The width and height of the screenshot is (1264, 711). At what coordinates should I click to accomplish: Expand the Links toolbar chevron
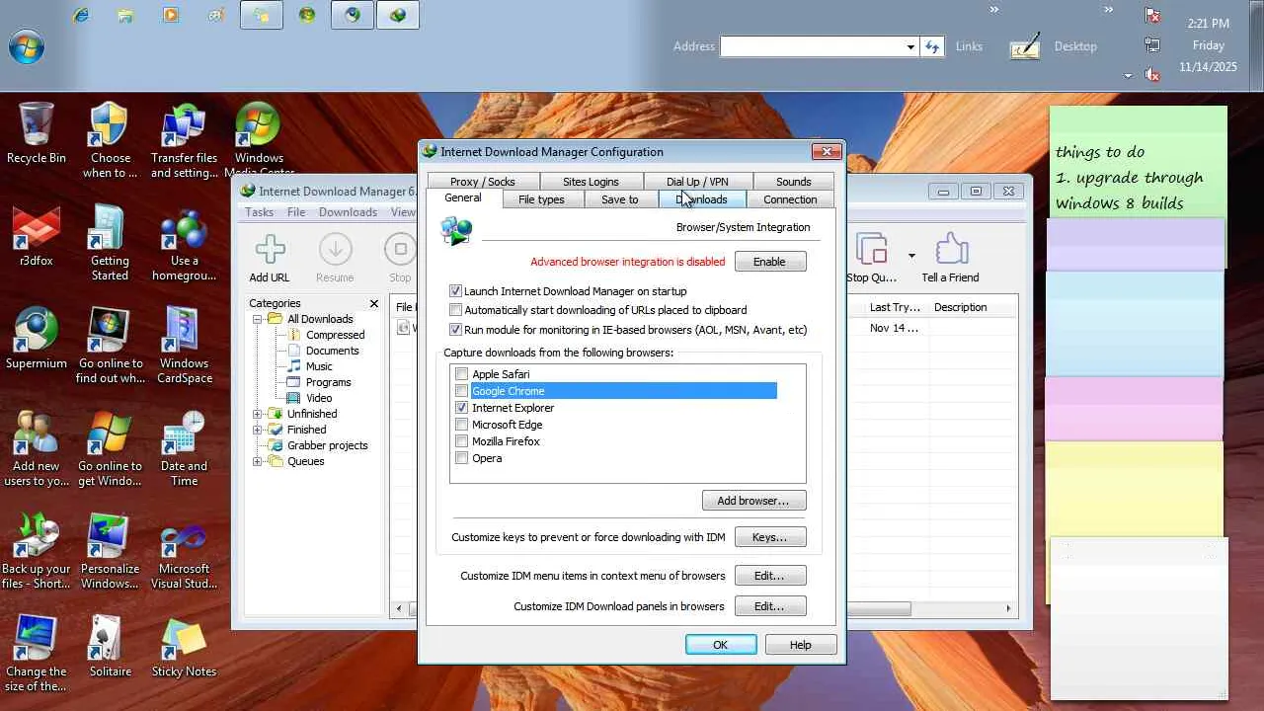click(995, 10)
